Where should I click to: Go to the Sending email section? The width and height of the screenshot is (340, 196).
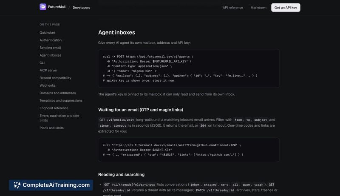tap(50, 48)
